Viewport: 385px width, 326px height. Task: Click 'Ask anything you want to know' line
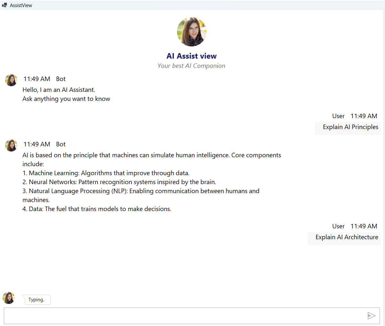[x=66, y=99]
